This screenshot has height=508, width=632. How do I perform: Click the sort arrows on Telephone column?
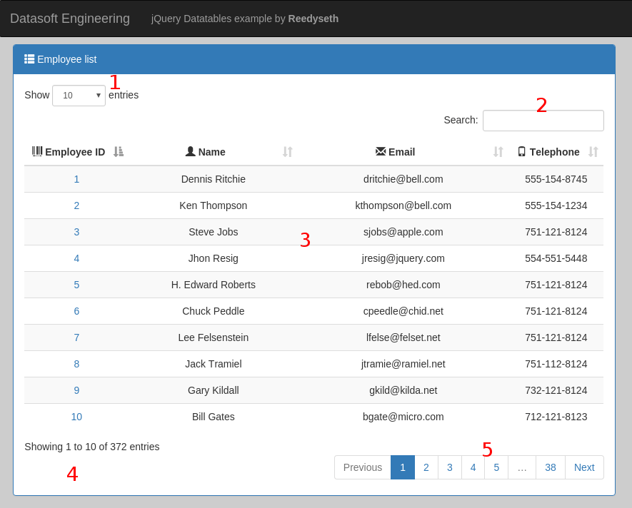593,152
